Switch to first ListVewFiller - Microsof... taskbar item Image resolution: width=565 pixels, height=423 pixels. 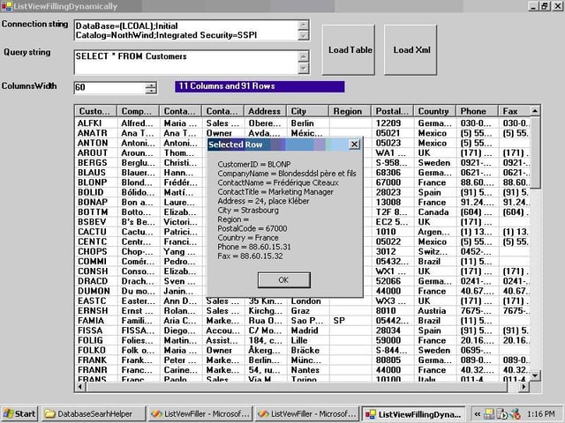[200, 414]
